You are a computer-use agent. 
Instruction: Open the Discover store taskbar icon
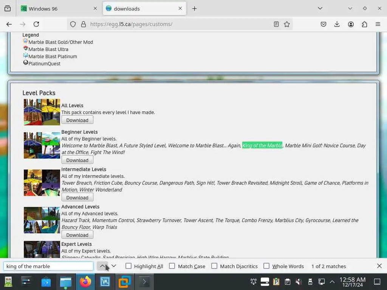pyautogui.click(x=46, y=282)
